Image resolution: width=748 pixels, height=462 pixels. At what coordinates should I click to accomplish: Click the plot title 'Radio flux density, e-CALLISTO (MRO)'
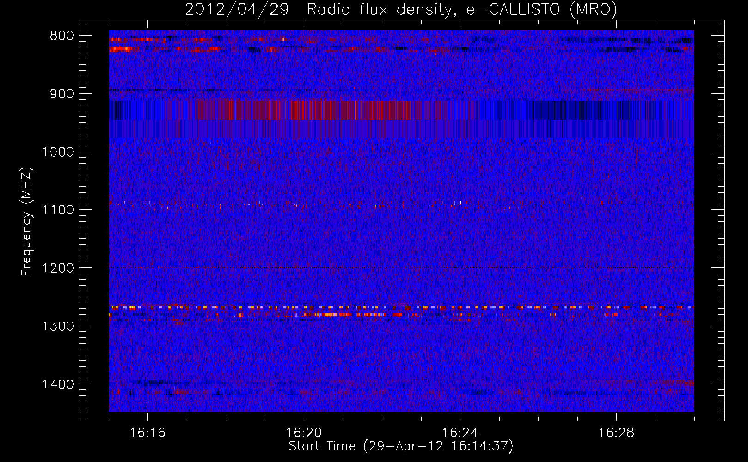[x=461, y=9]
